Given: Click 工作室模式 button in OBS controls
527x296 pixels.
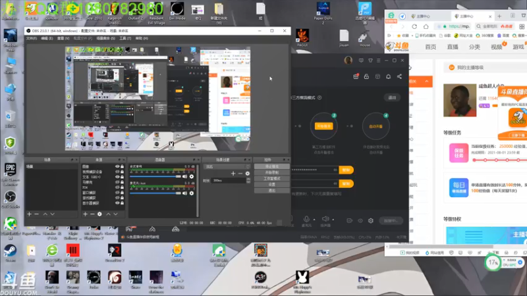Looking at the screenshot, I should point(271,178).
